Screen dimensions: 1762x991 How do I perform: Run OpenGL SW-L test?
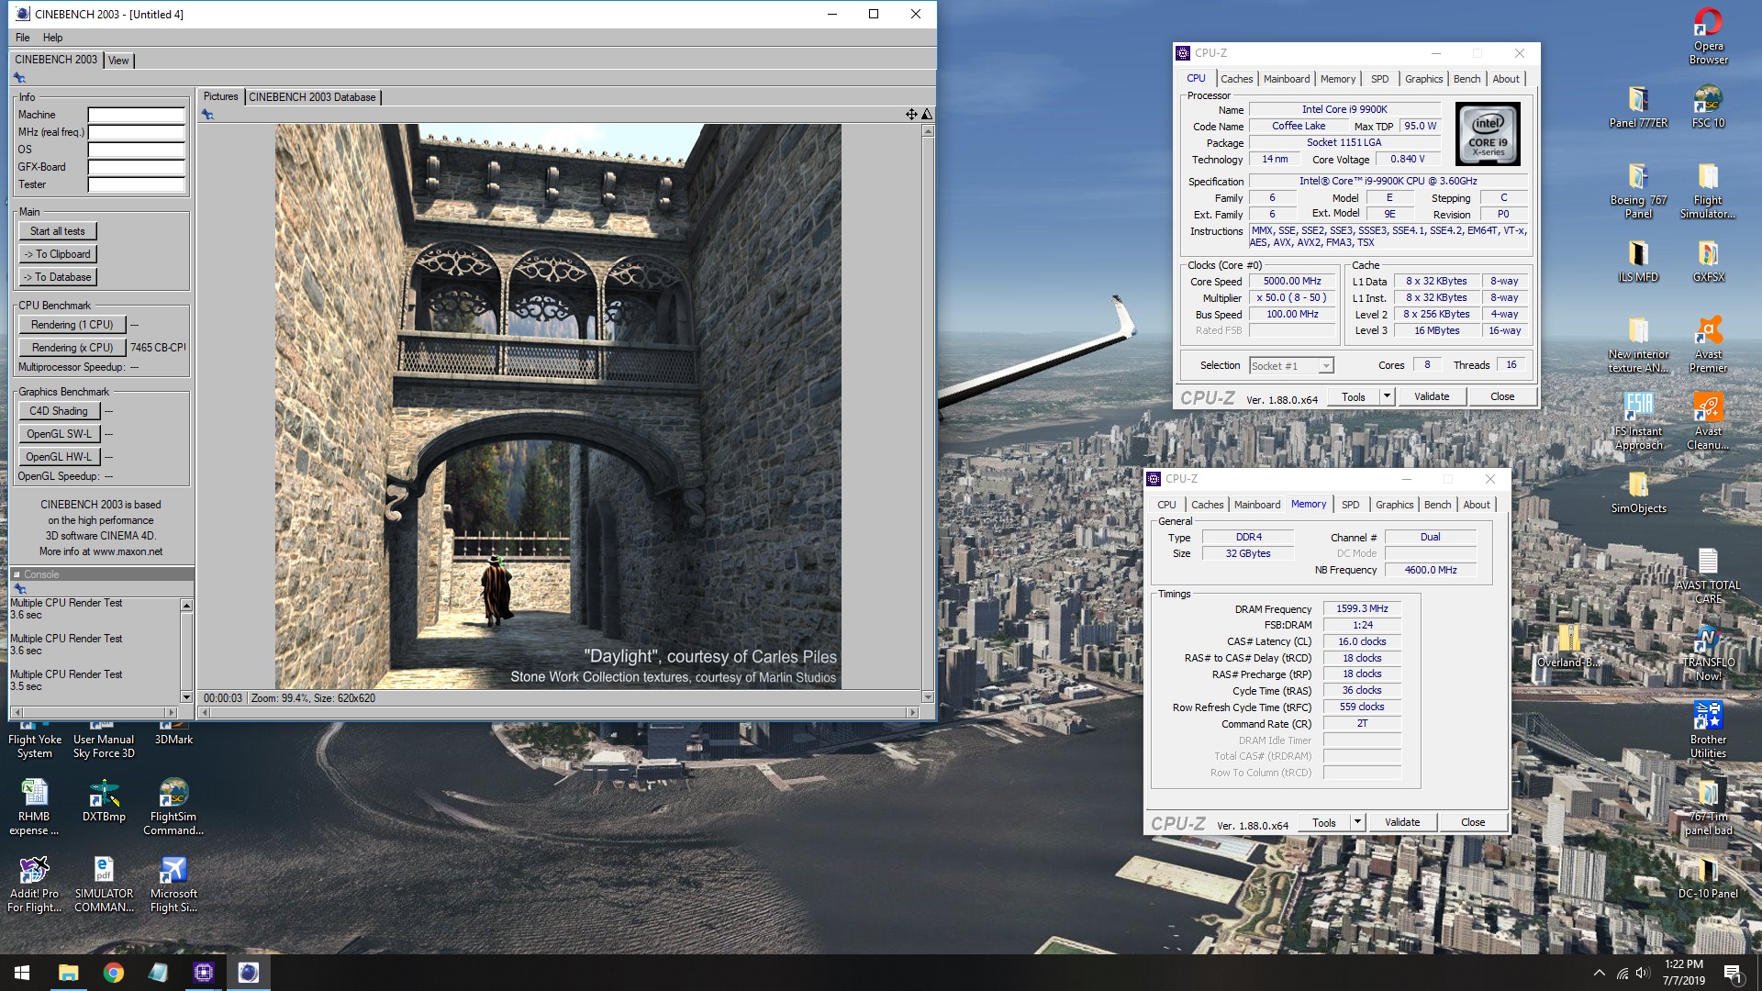click(x=59, y=434)
